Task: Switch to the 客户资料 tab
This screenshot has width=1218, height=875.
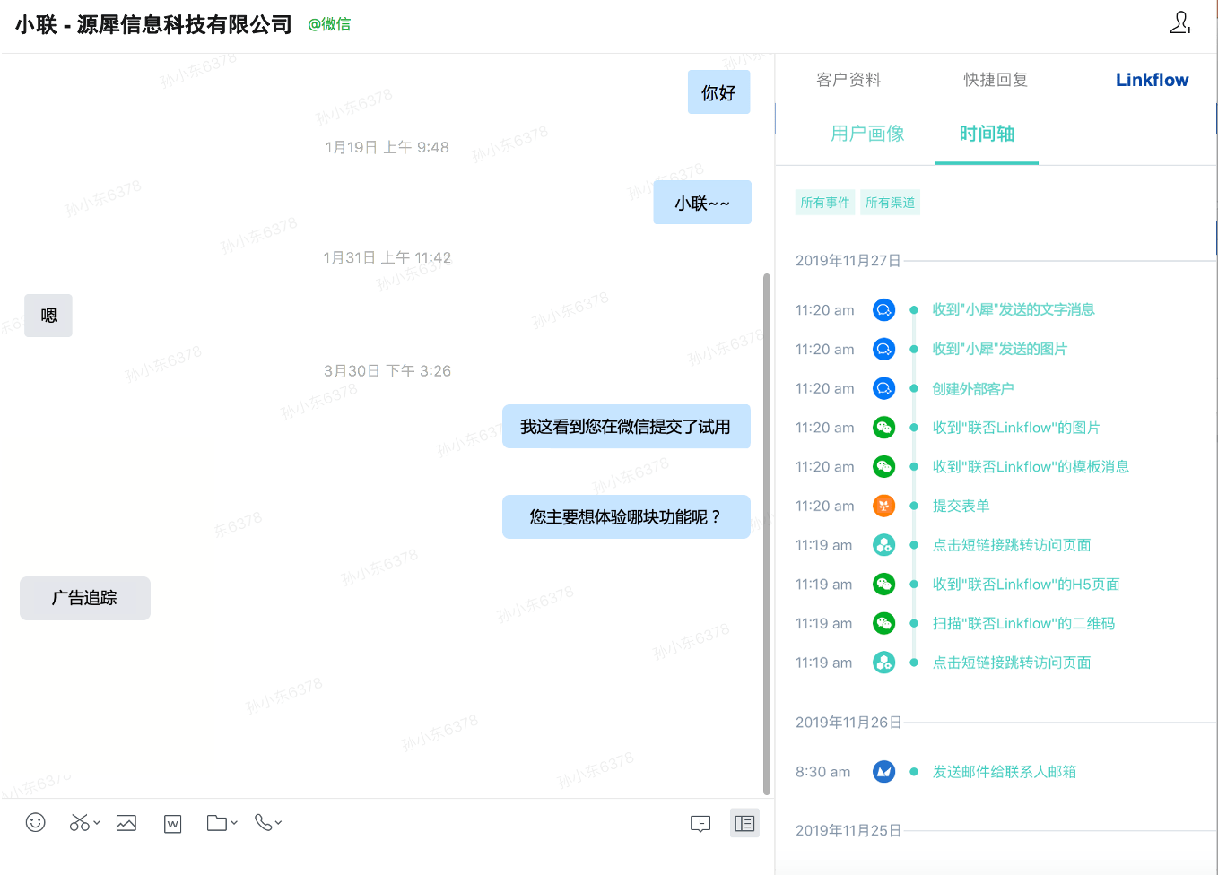Action: (x=848, y=80)
